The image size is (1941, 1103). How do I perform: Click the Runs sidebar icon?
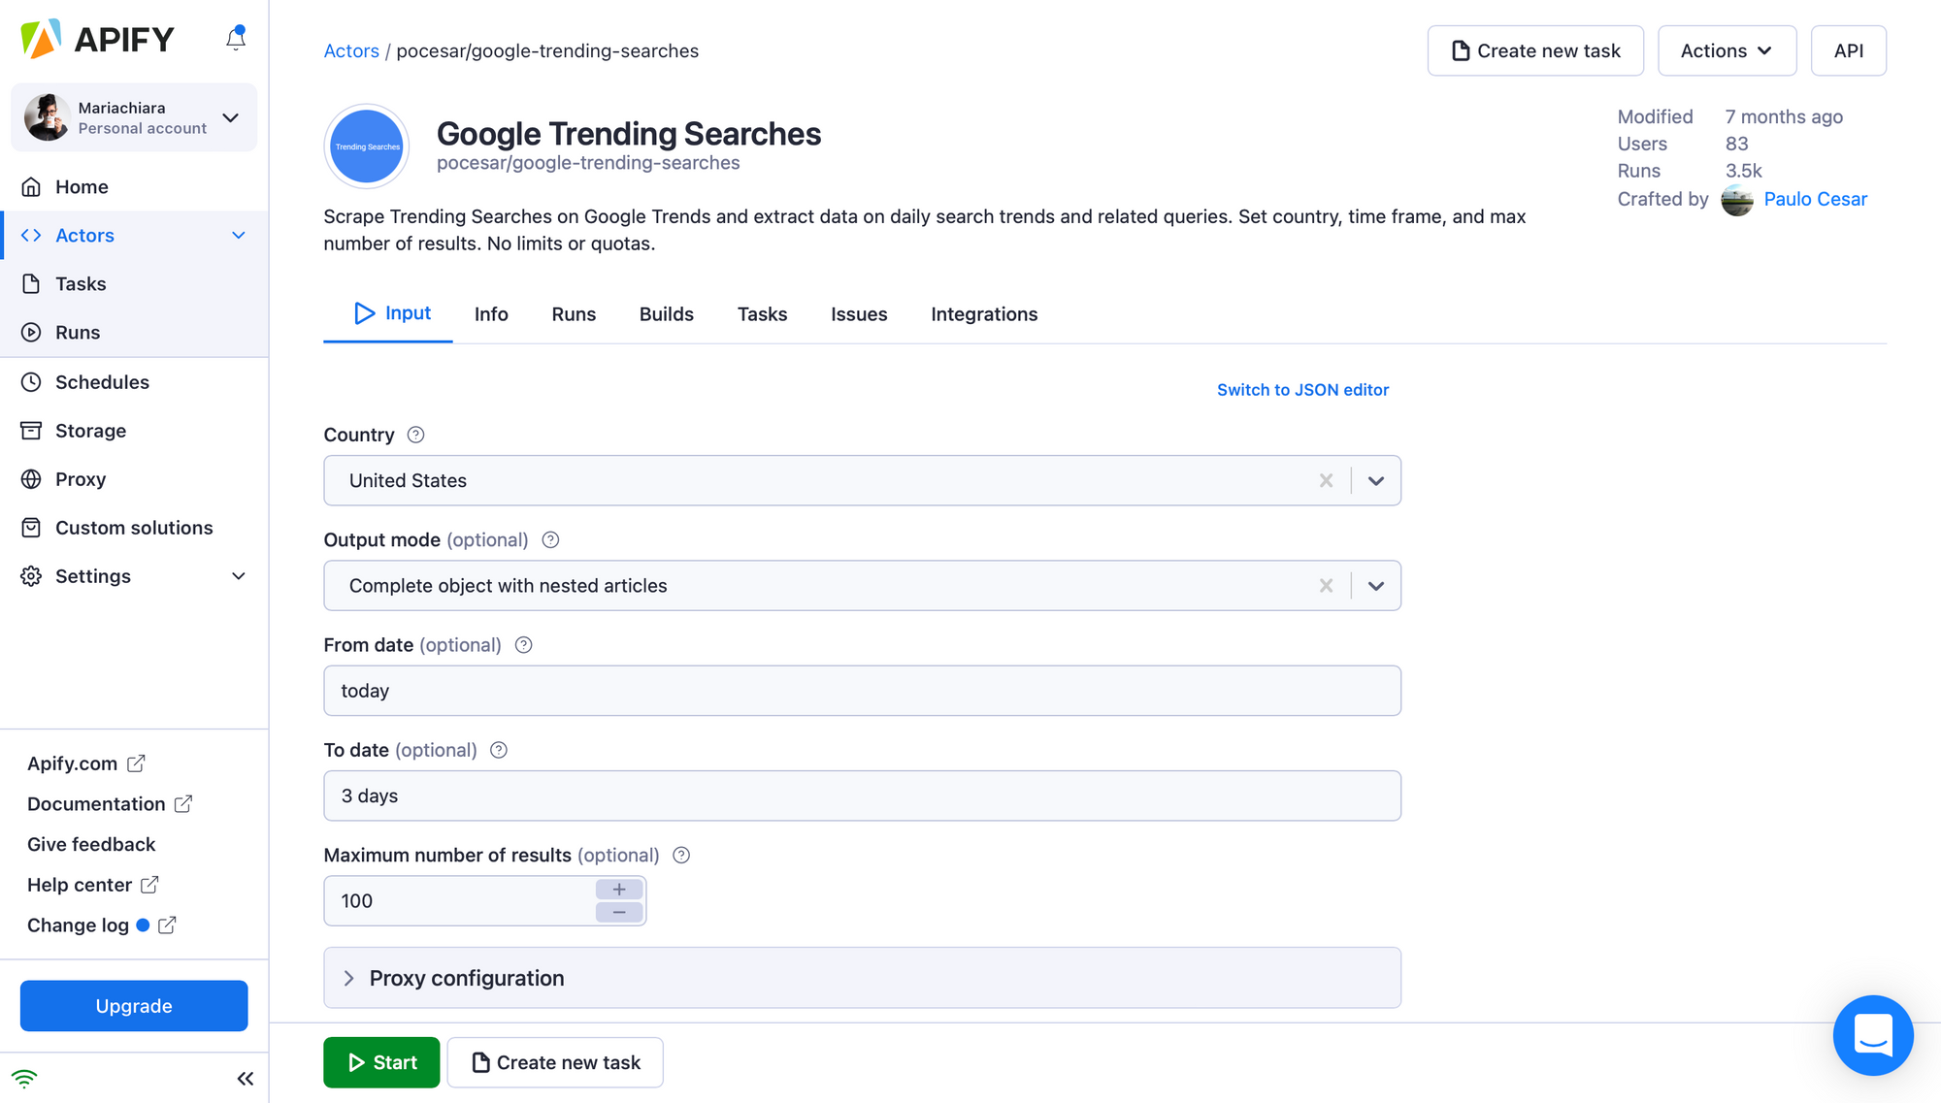pos(32,332)
